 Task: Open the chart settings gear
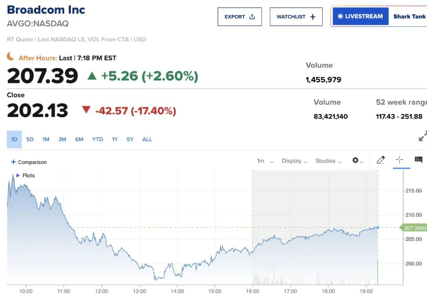coord(355,160)
